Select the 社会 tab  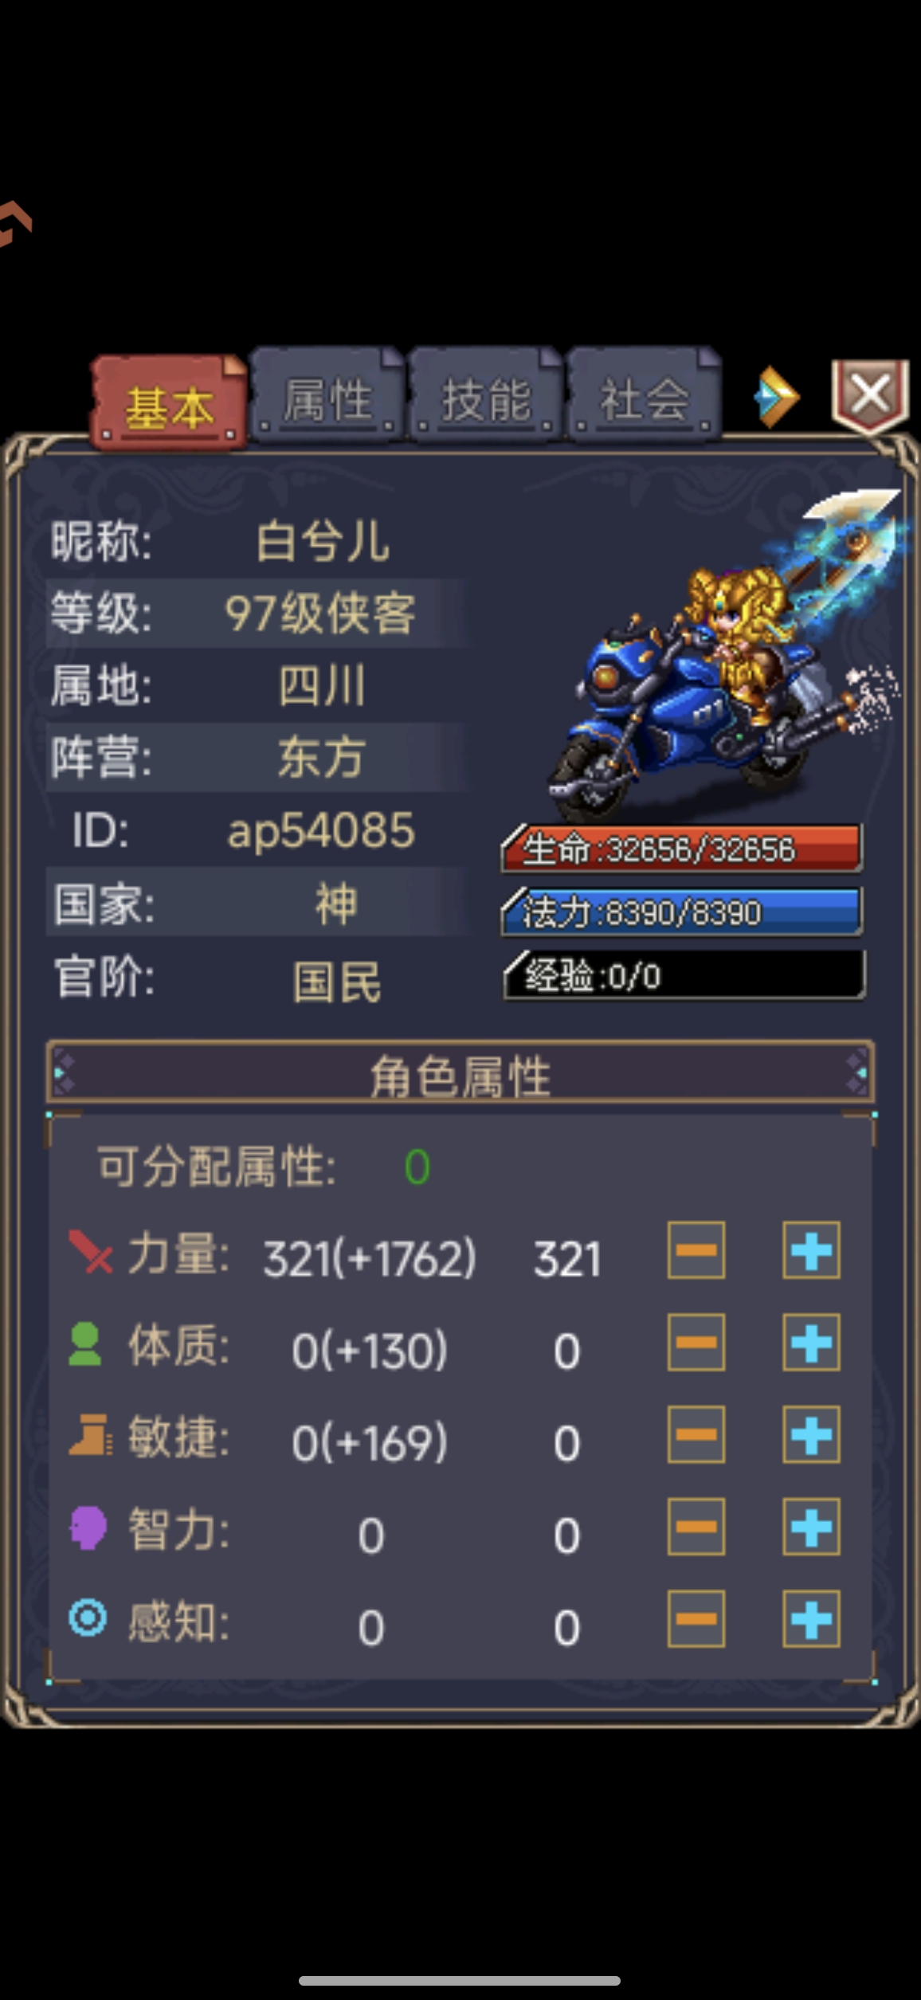tap(644, 396)
